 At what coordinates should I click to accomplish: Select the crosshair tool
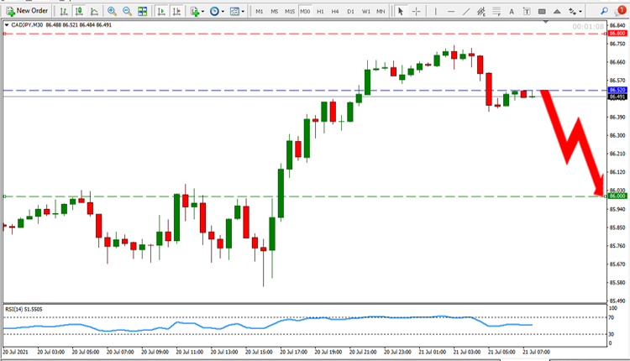click(417, 11)
